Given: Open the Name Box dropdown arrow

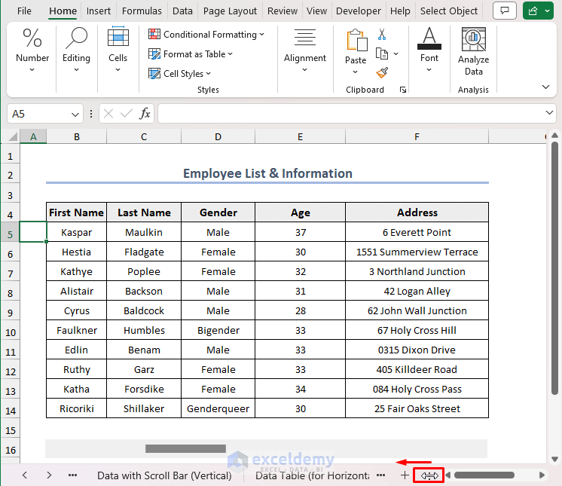Looking at the screenshot, I should 75,114.
